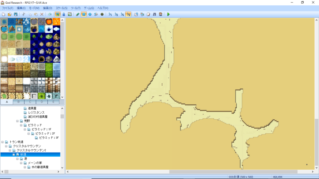Open the 編集(E) menu
This screenshot has width=319, height=179.
point(21,8)
